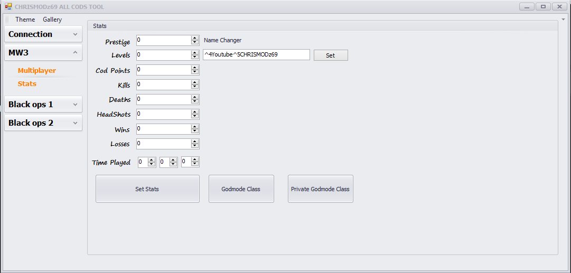Decrease Cod Points with the down arrow

(195, 72)
